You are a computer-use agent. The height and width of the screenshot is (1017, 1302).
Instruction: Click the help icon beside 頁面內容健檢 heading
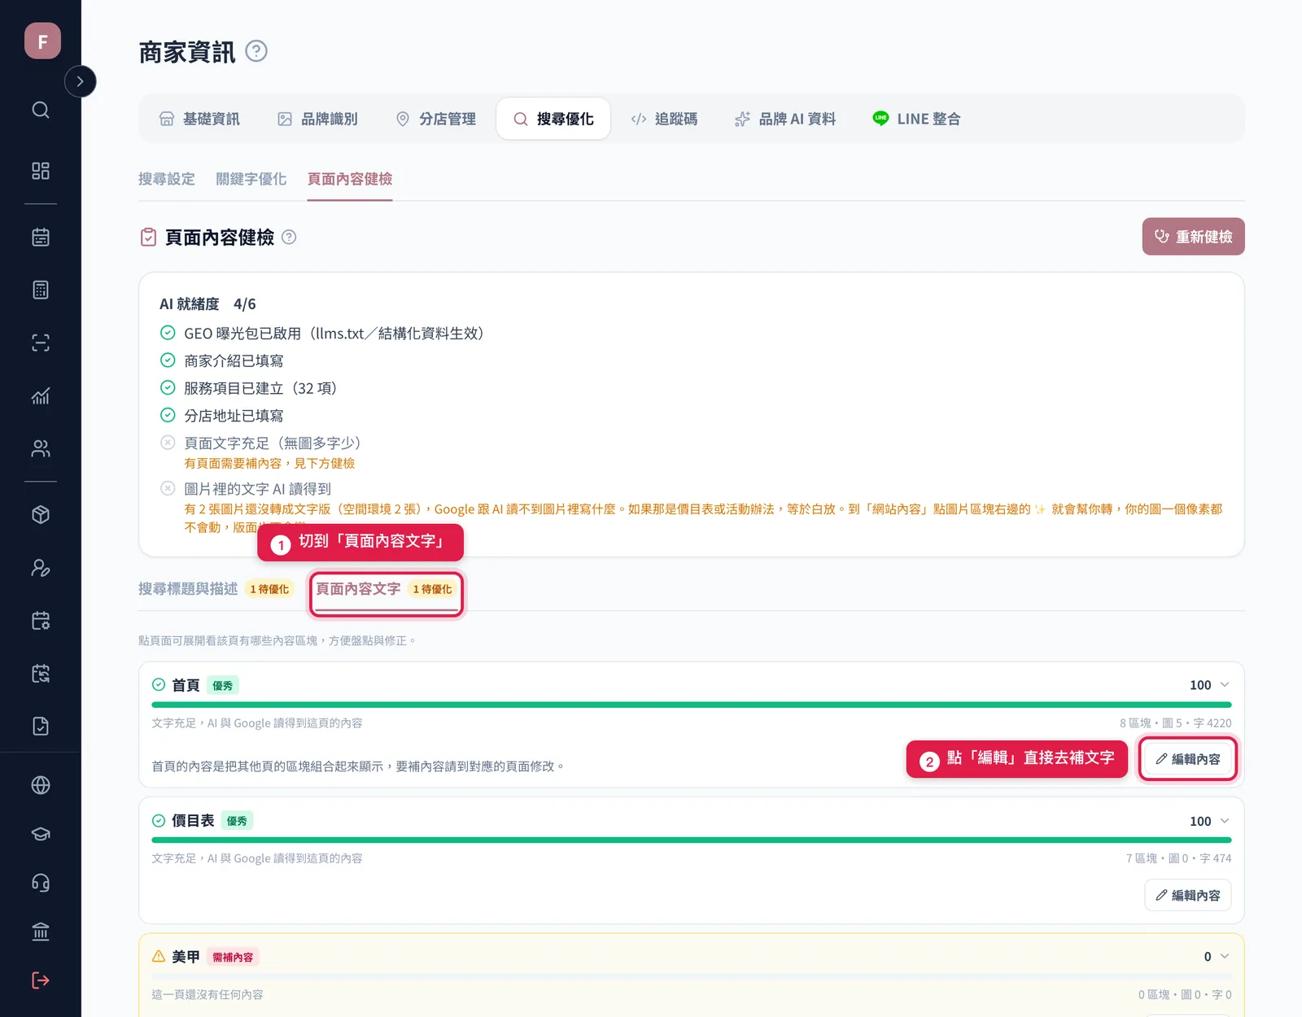click(x=289, y=237)
